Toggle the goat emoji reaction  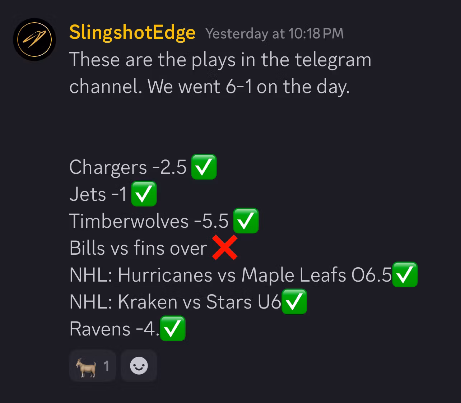click(x=92, y=366)
